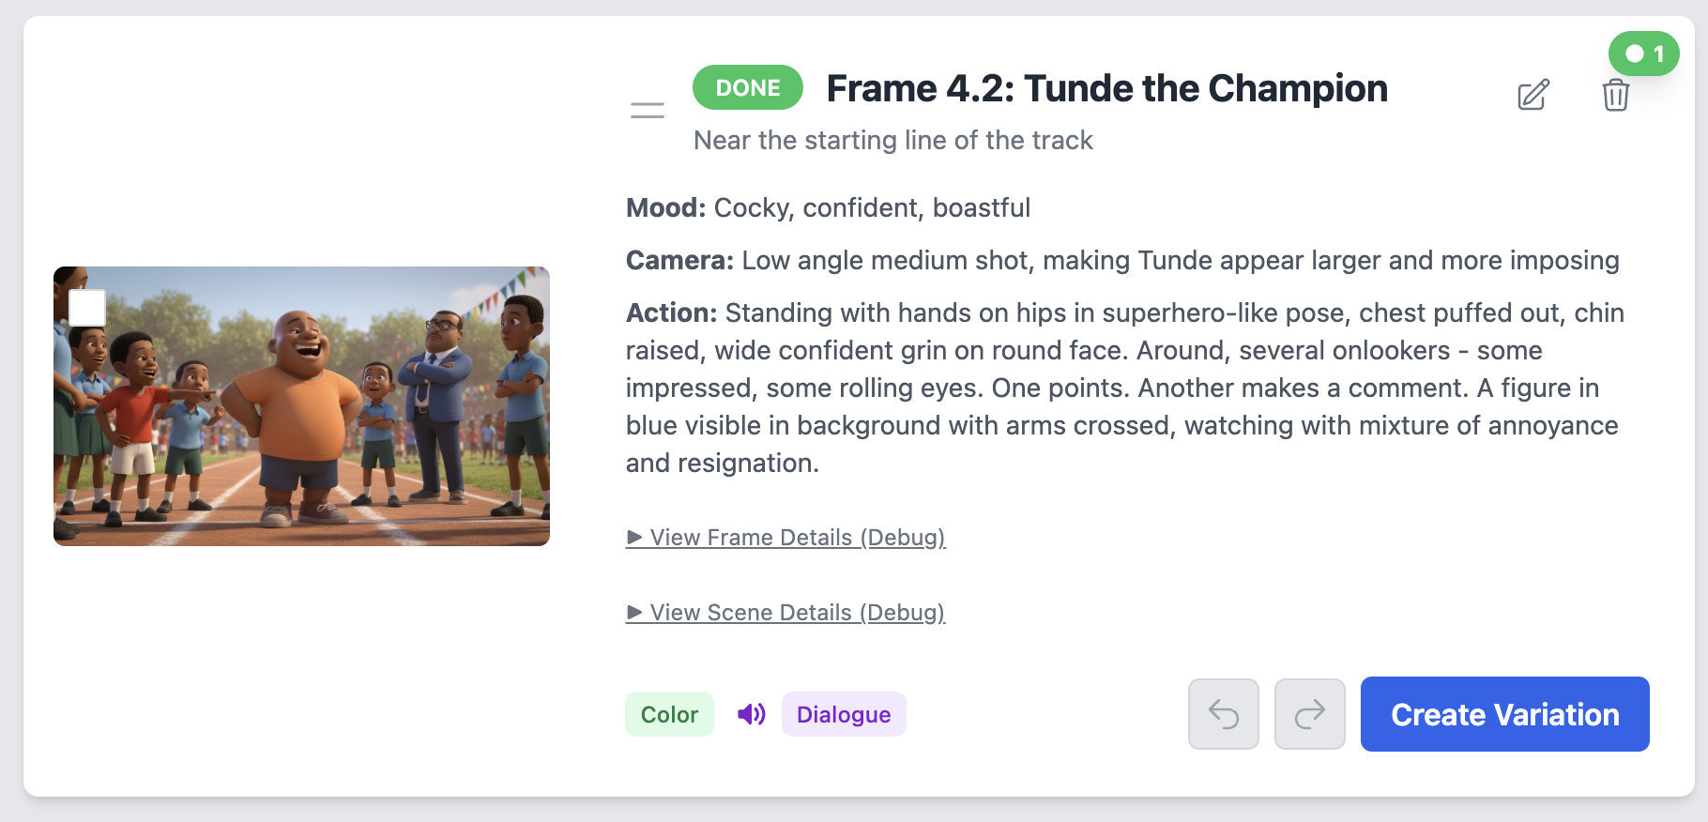Screen dimensions: 1708x822
Task: Select the green Color tag
Action: click(x=669, y=715)
